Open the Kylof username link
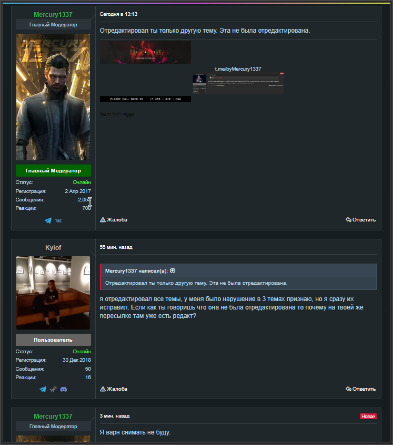393x445 pixels. [x=53, y=247]
